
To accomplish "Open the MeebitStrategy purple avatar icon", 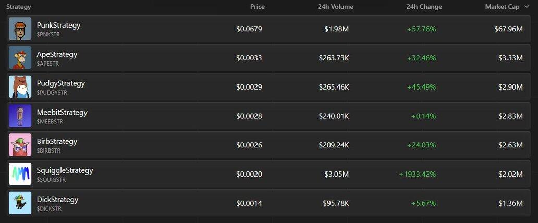I will tap(20, 116).
